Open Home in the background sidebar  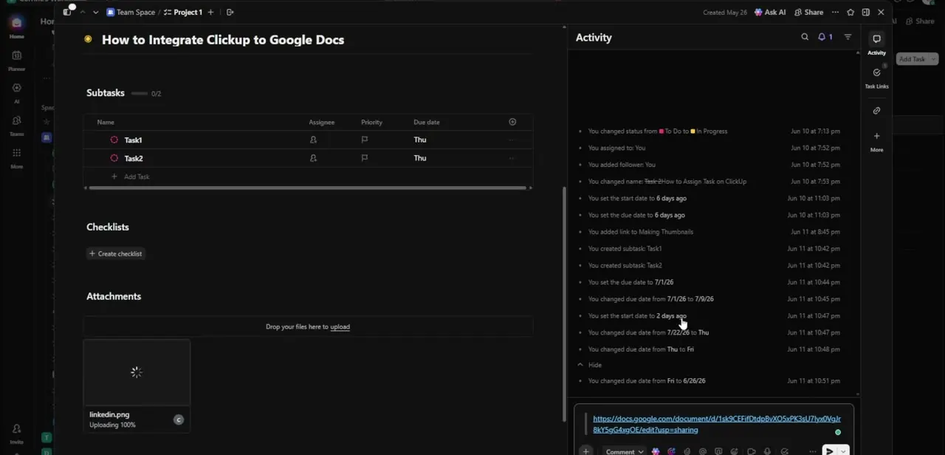point(16,27)
